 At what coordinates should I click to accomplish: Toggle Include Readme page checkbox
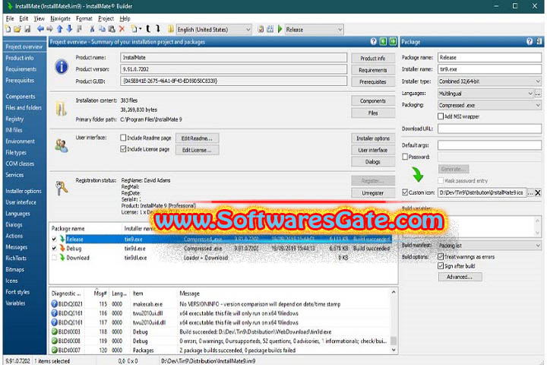123,138
